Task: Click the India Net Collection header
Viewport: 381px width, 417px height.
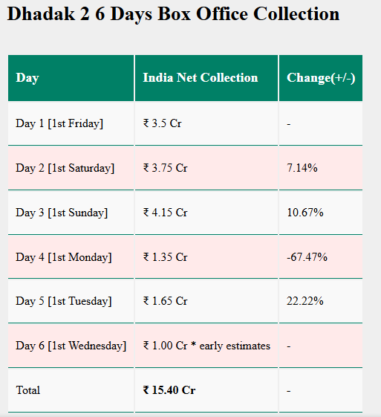Action: coord(206,78)
